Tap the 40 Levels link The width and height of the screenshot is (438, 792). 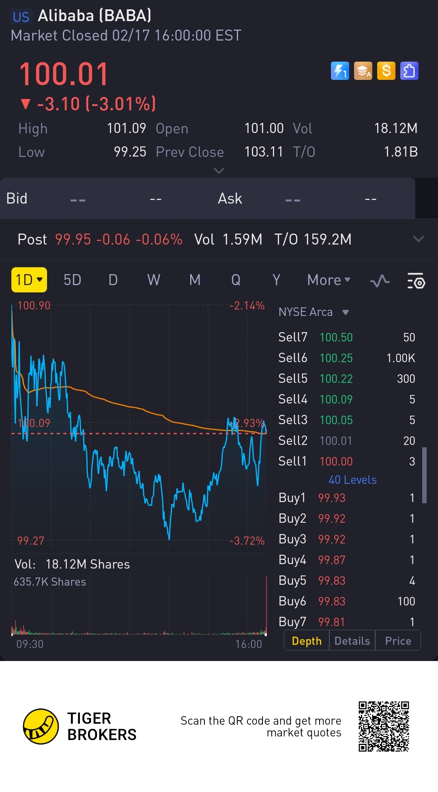click(x=352, y=480)
